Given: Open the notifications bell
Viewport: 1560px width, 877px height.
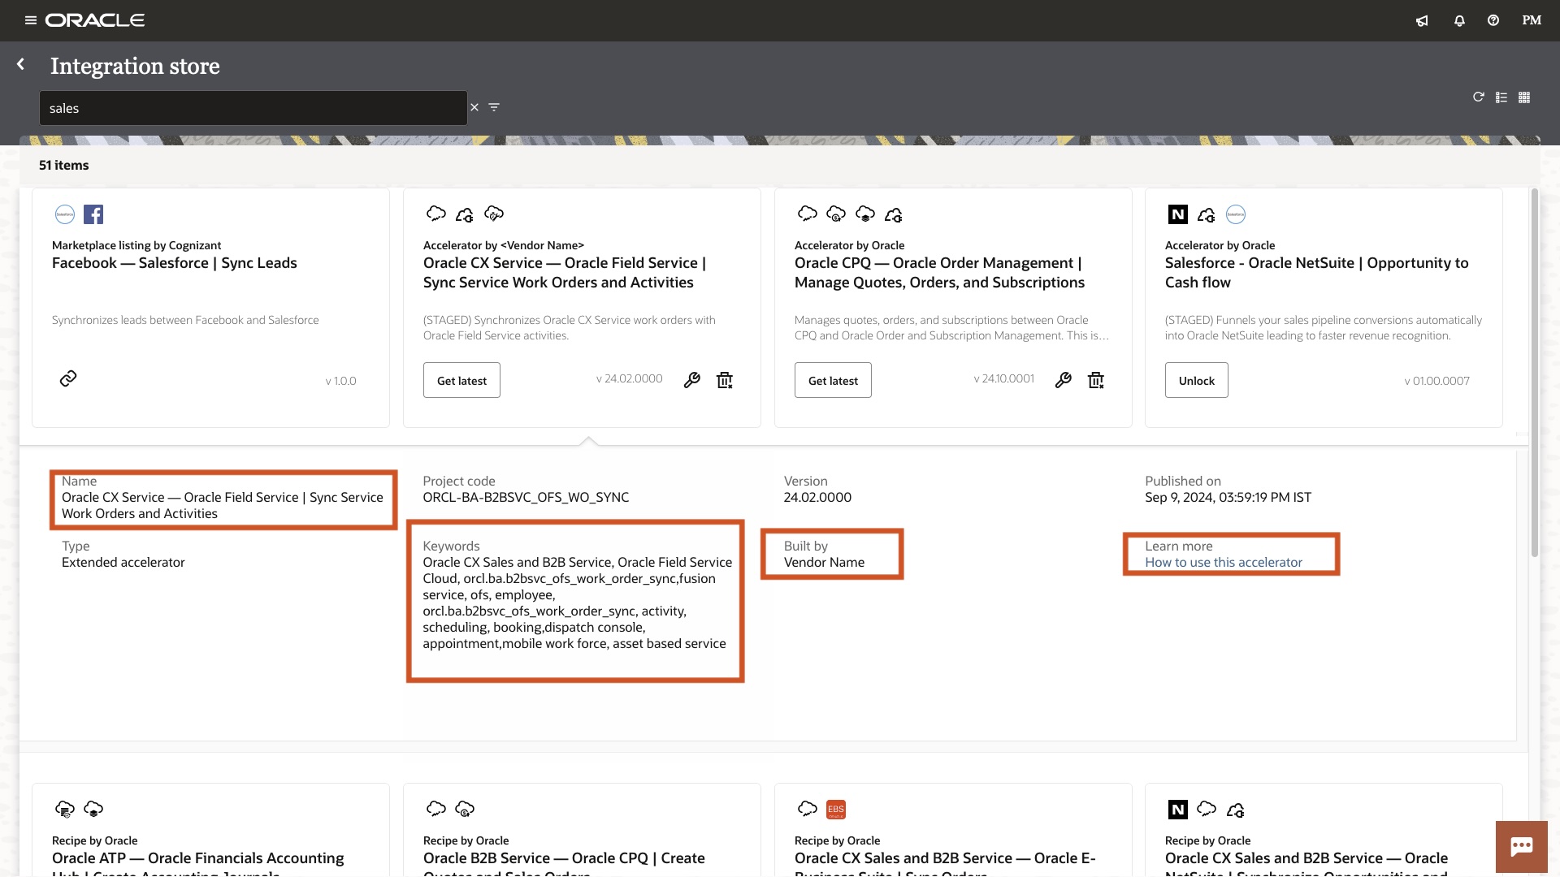Looking at the screenshot, I should tap(1459, 21).
